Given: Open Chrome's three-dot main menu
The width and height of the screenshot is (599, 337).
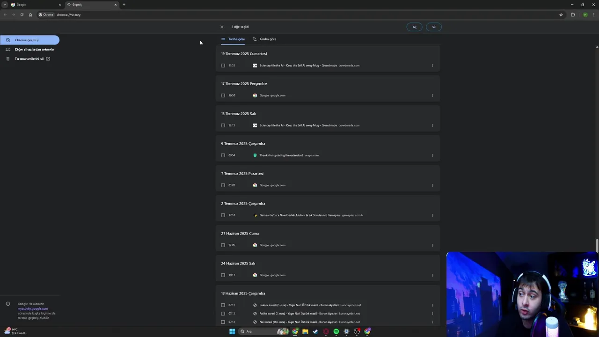Looking at the screenshot, I should point(594,15).
